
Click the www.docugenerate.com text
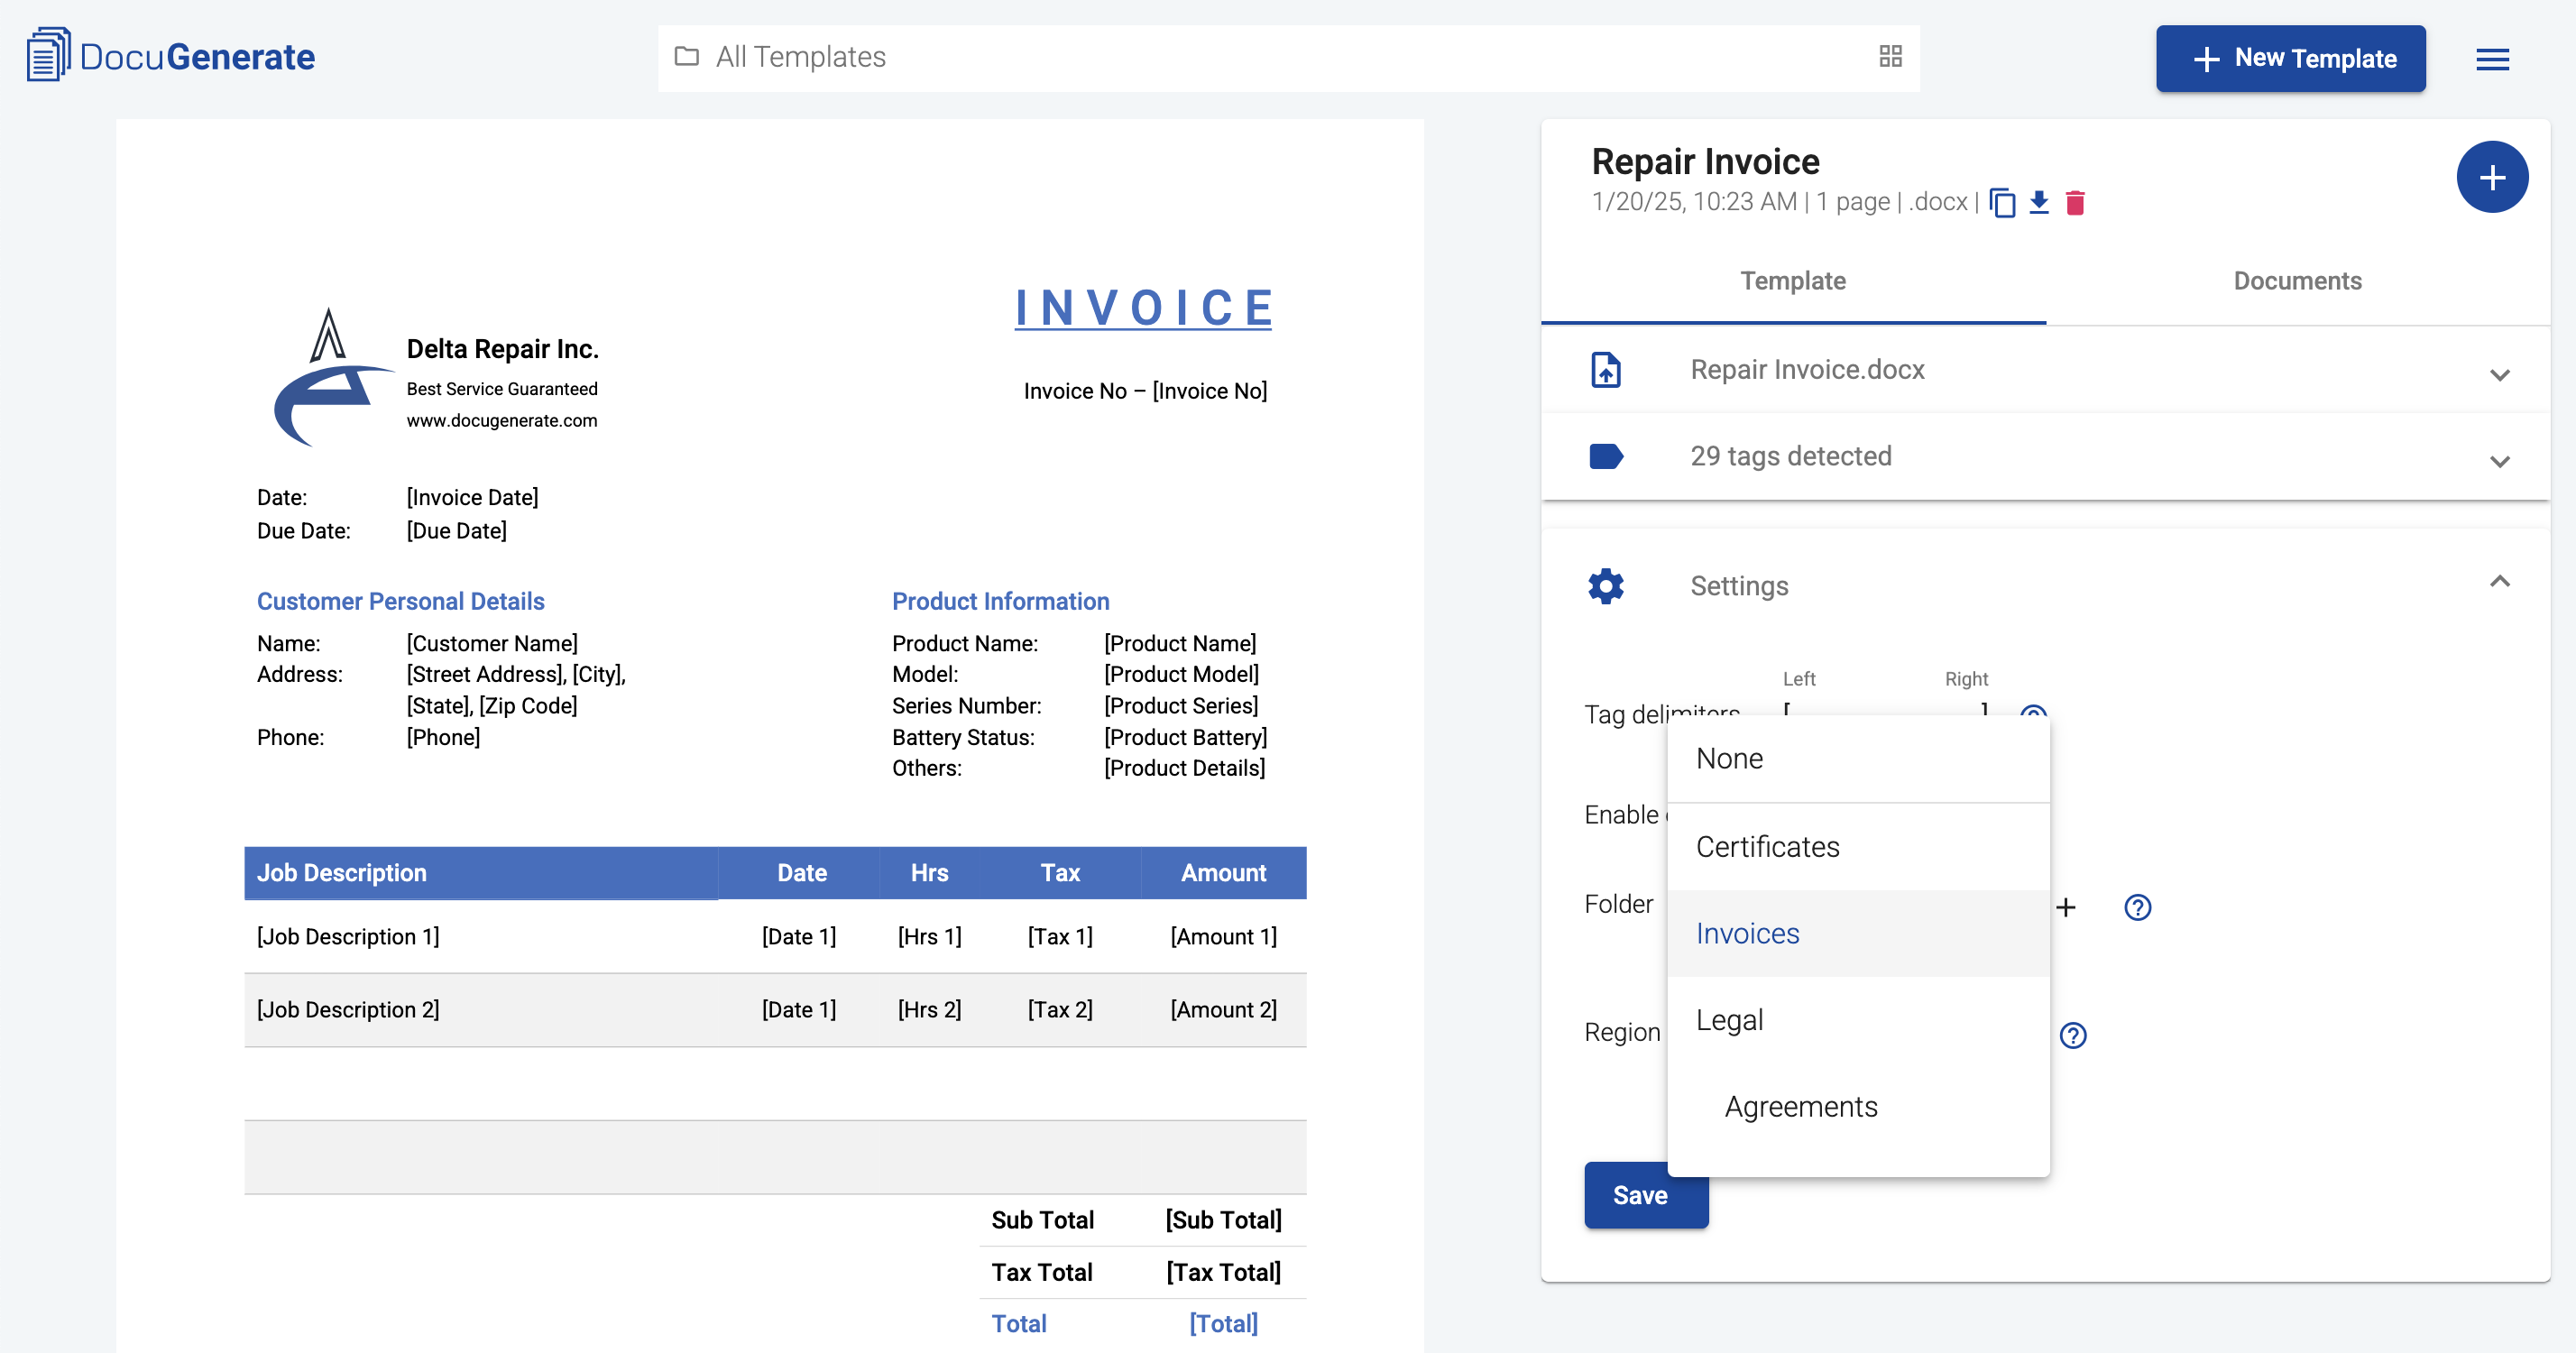pyautogui.click(x=502, y=421)
